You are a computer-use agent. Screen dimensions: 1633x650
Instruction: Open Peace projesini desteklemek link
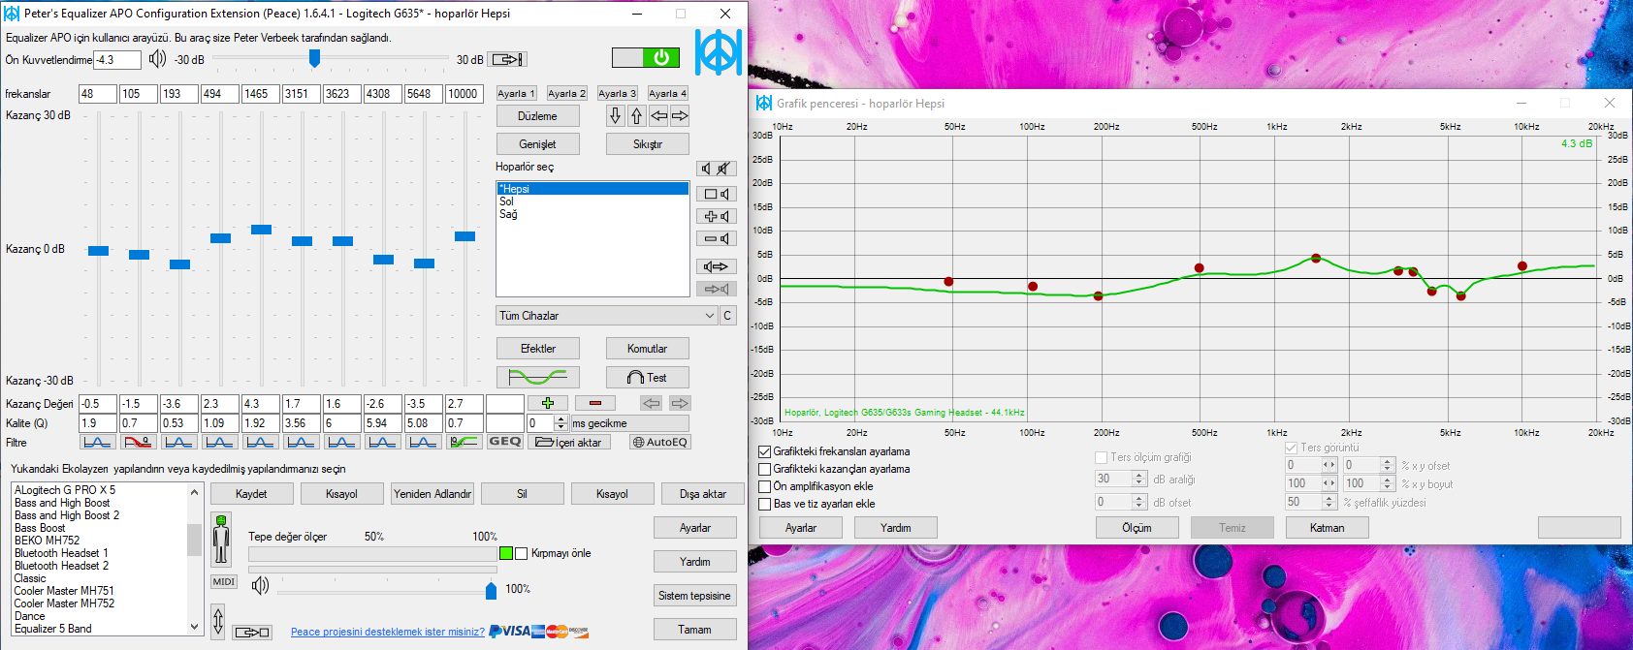(x=387, y=632)
